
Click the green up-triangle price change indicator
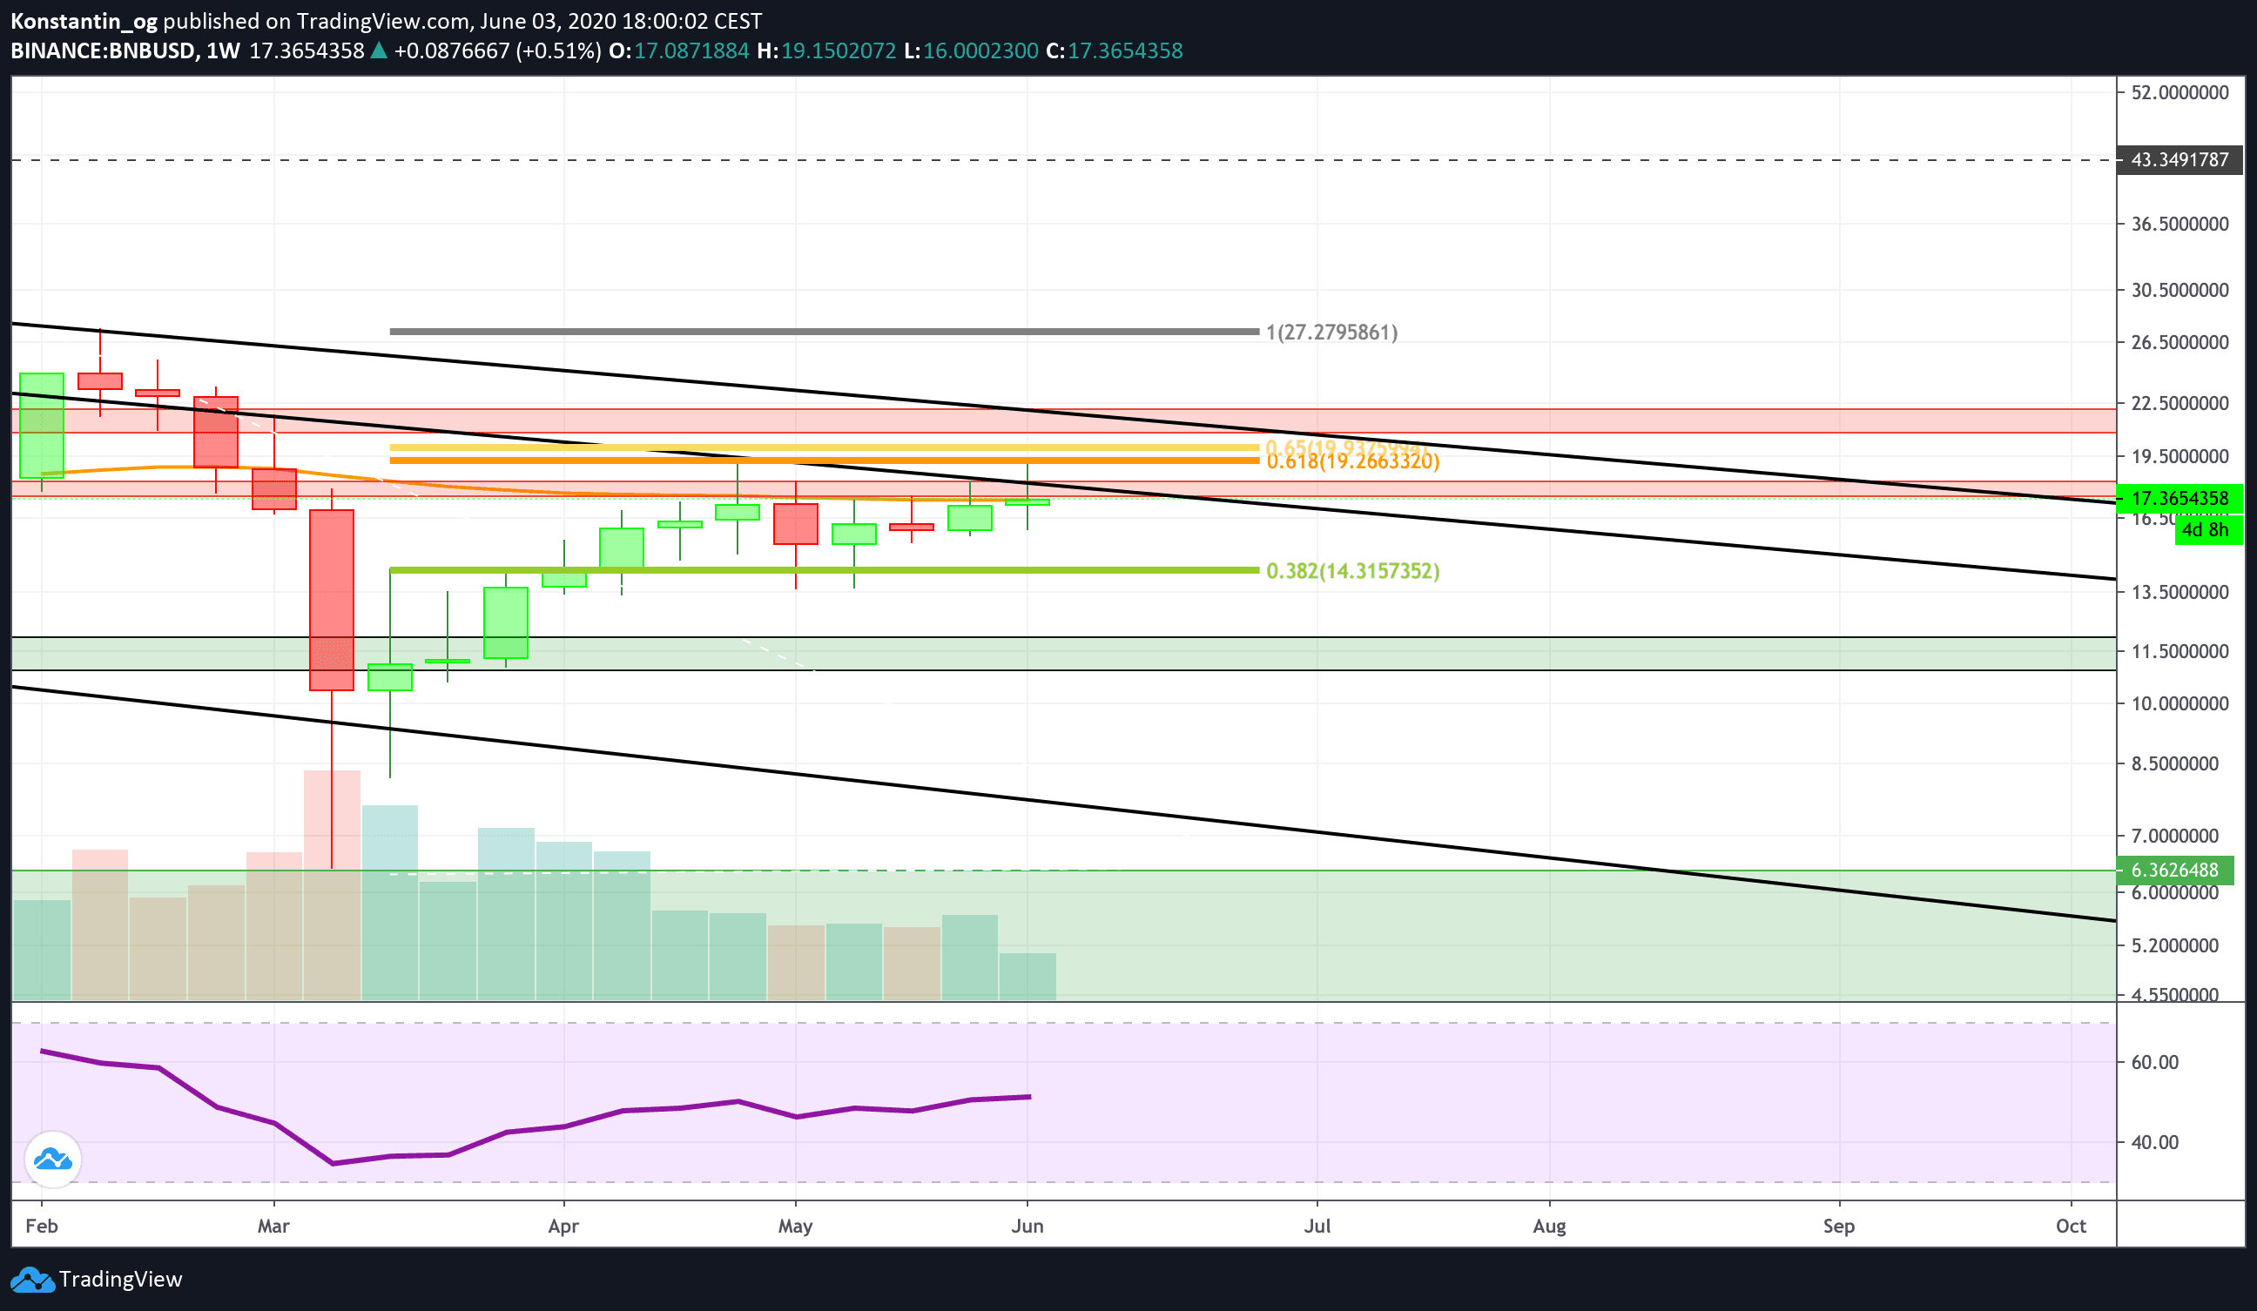click(x=379, y=51)
